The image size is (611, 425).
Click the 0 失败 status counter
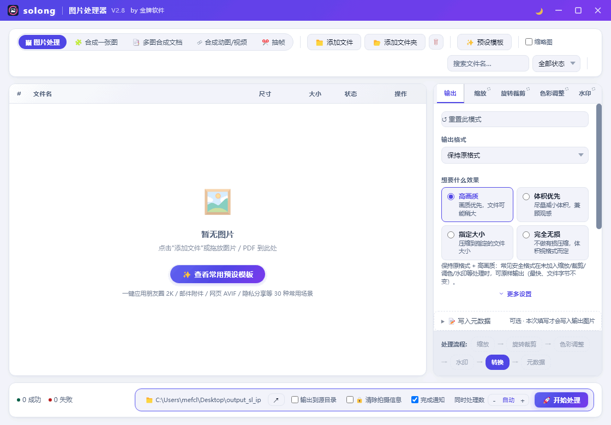[61, 400]
